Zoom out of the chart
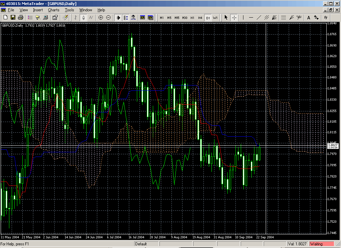341x248 pixels. (108, 18)
